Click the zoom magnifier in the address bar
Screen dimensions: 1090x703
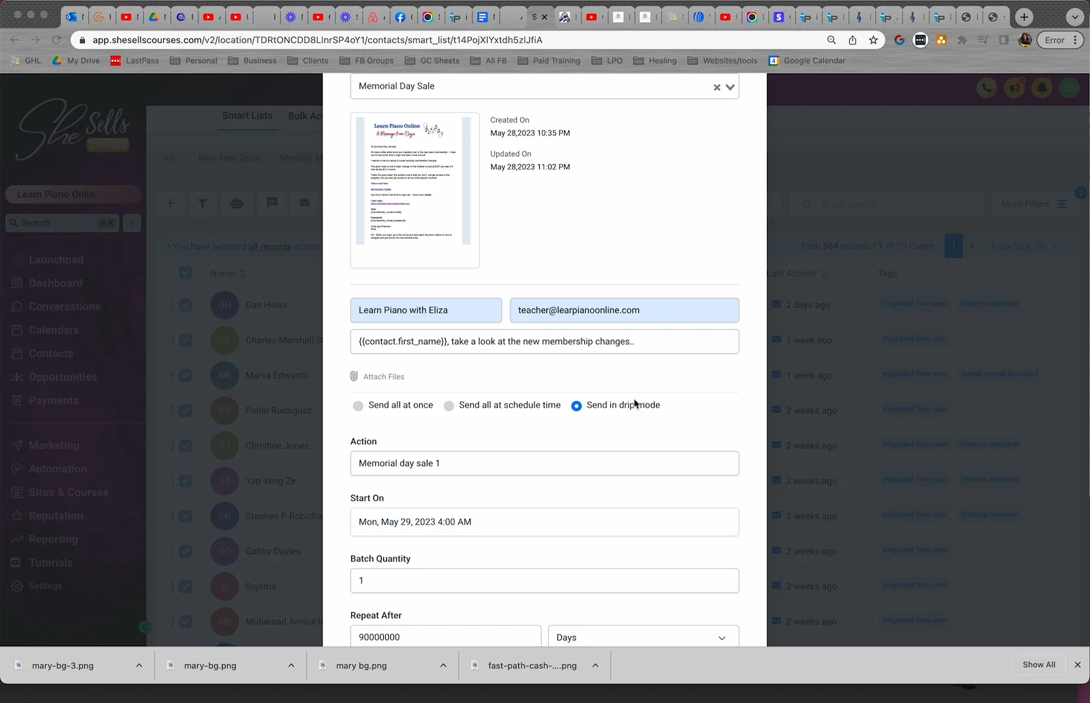click(x=832, y=40)
